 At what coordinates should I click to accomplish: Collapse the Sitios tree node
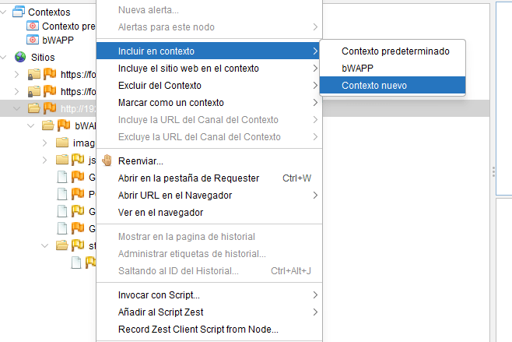coord(6,57)
